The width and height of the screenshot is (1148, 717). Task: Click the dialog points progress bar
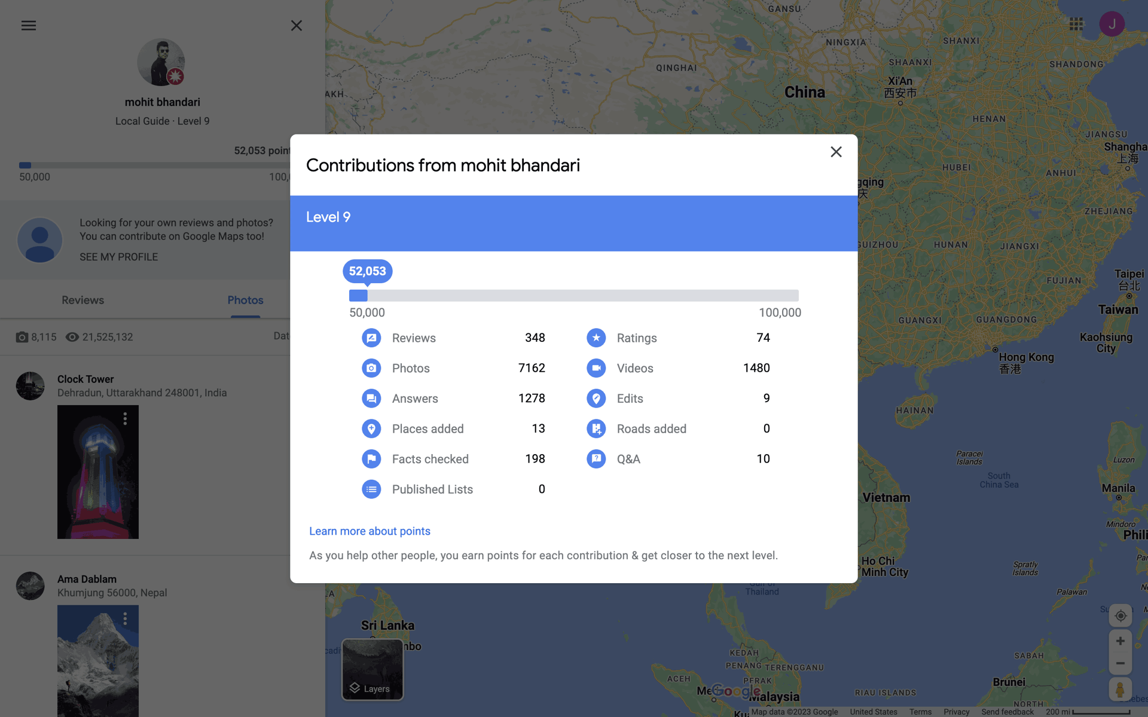coord(574,296)
